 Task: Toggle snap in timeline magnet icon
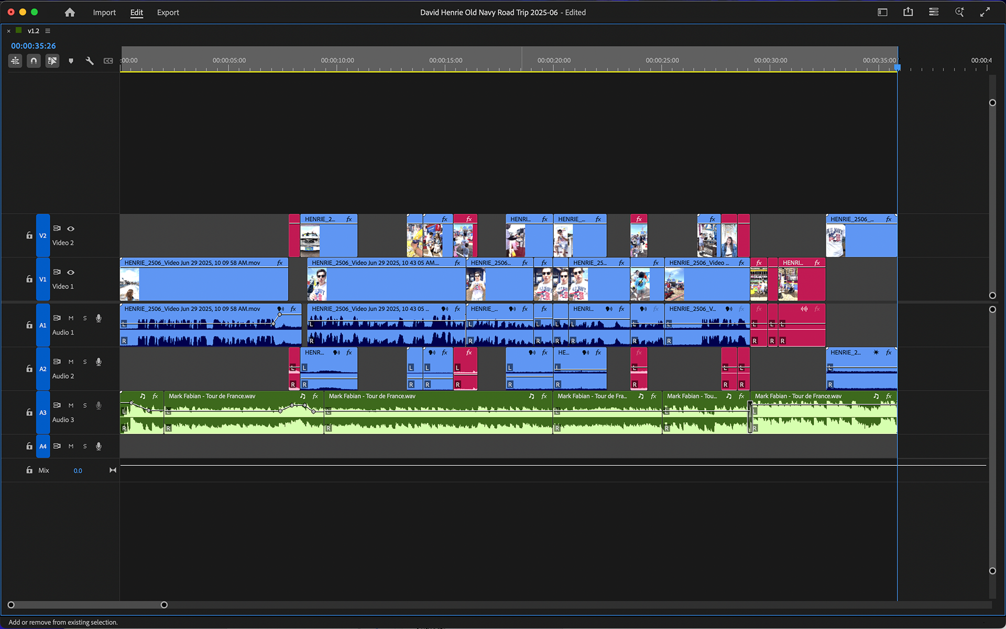34,61
